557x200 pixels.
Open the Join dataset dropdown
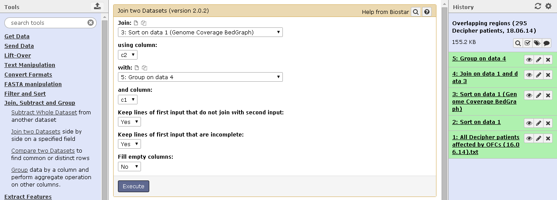point(200,32)
